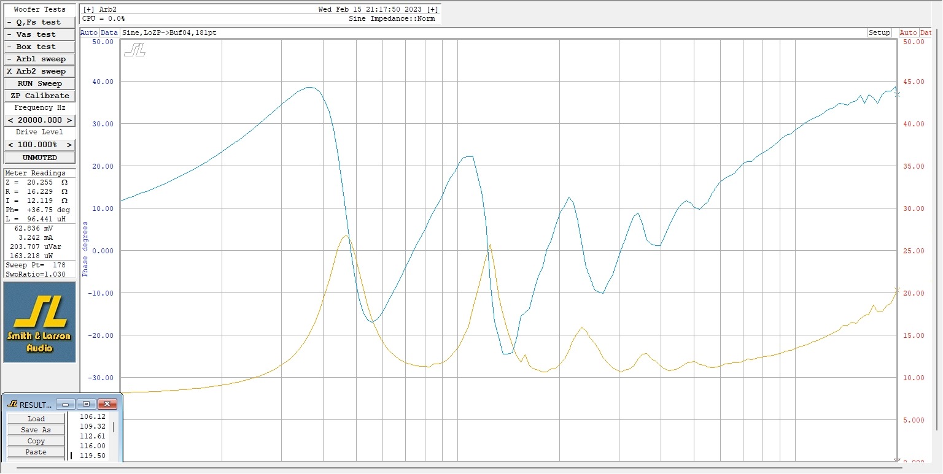Start ZP Calibrate

click(x=40, y=96)
